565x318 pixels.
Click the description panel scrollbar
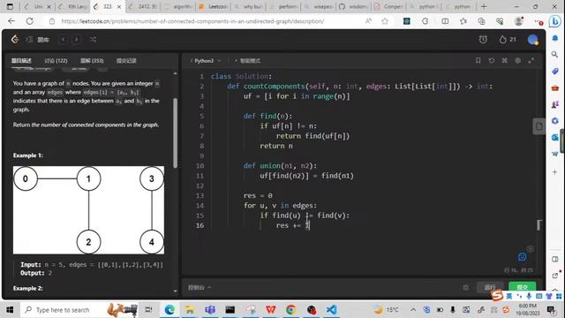click(x=175, y=132)
